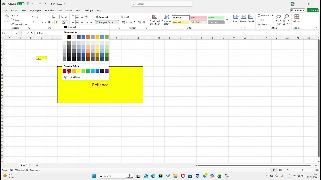This screenshot has height=180, width=321.
Task: Click the Comments button
Action: 297,10
